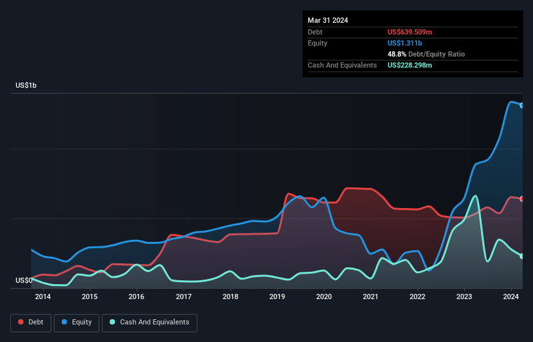Select the teal Cash data point marker at Mar 2024
This screenshot has height=342, width=533.
(522, 256)
